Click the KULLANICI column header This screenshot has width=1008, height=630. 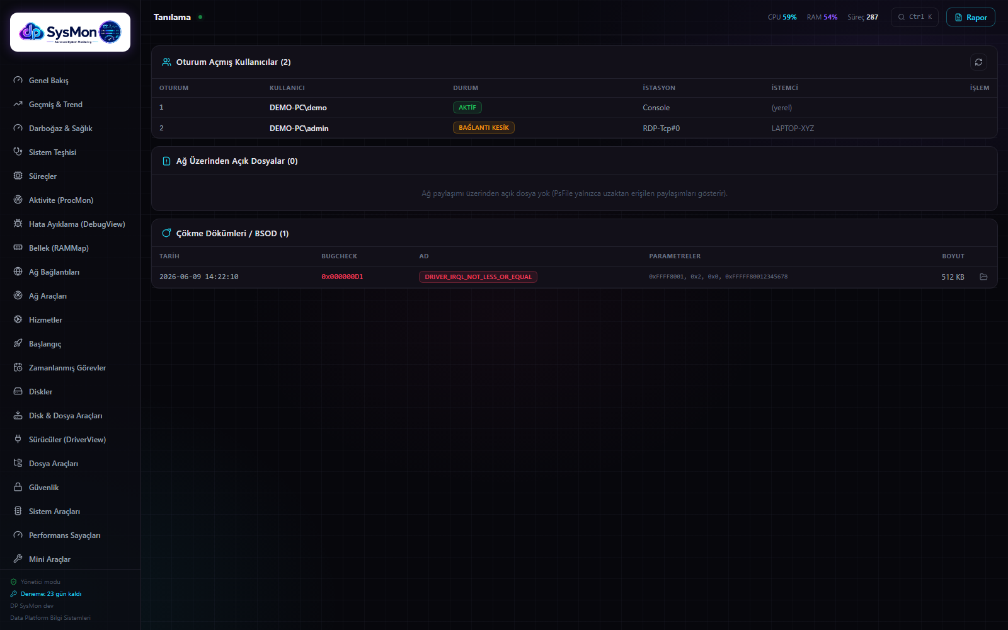coord(287,88)
